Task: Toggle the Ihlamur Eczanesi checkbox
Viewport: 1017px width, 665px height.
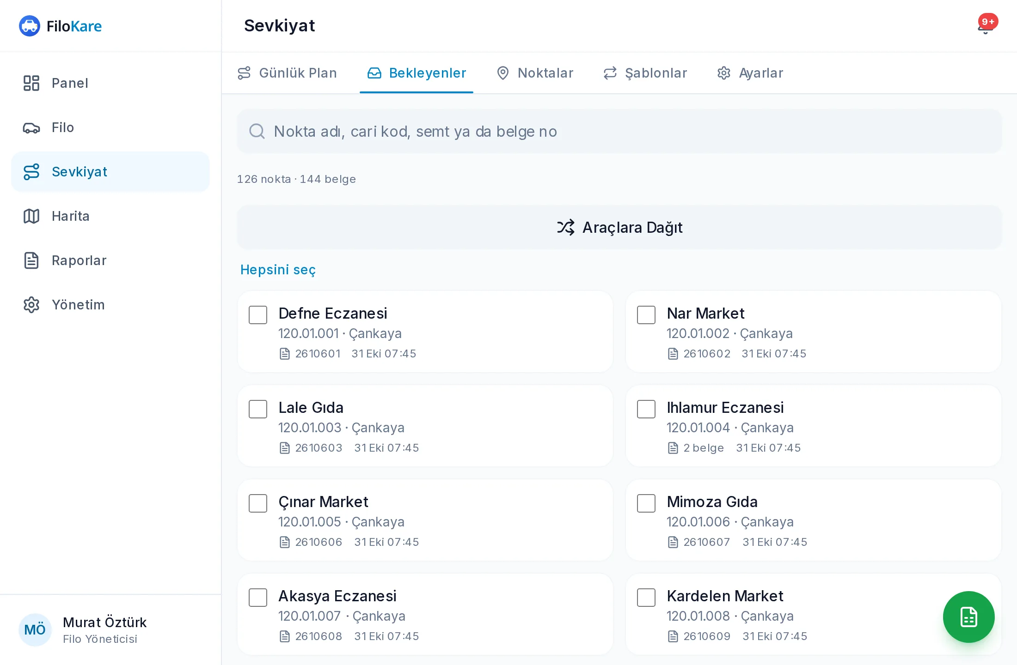Action: tap(646, 409)
